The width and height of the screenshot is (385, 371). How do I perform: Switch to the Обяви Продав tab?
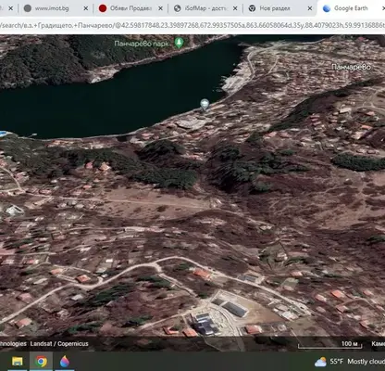[x=126, y=8]
